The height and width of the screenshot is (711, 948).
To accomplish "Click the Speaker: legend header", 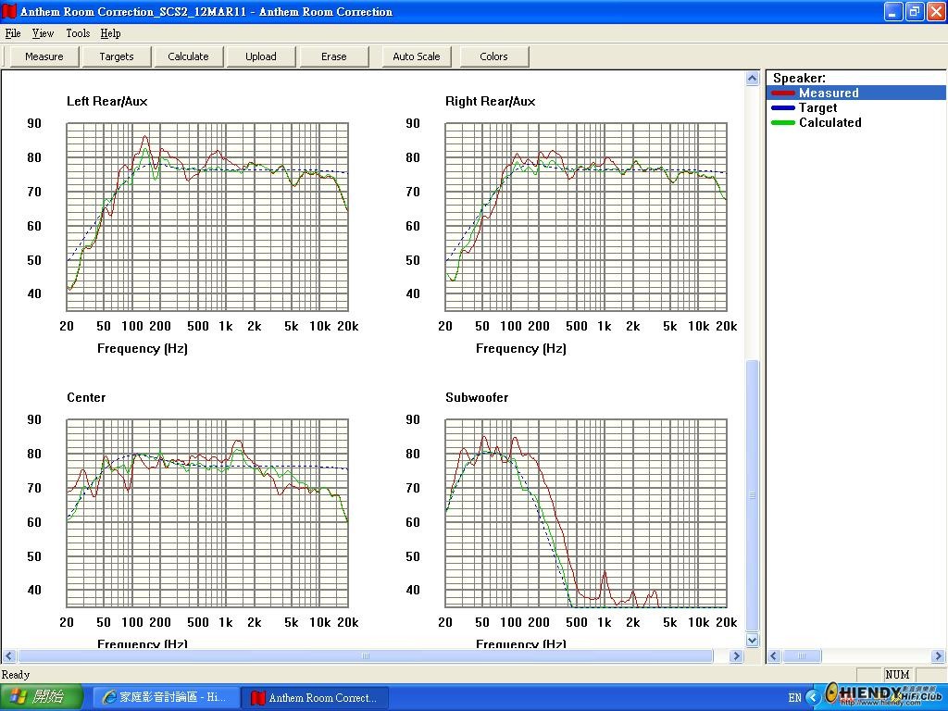I will 799,78.
